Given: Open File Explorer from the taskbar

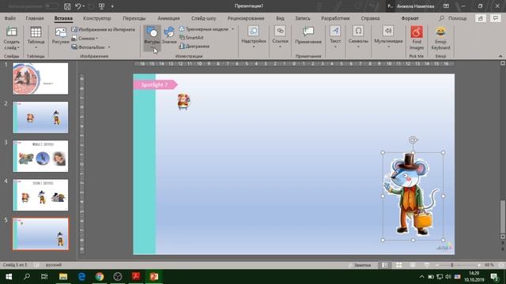Looking at the screenshot, I should coord(63,277).
